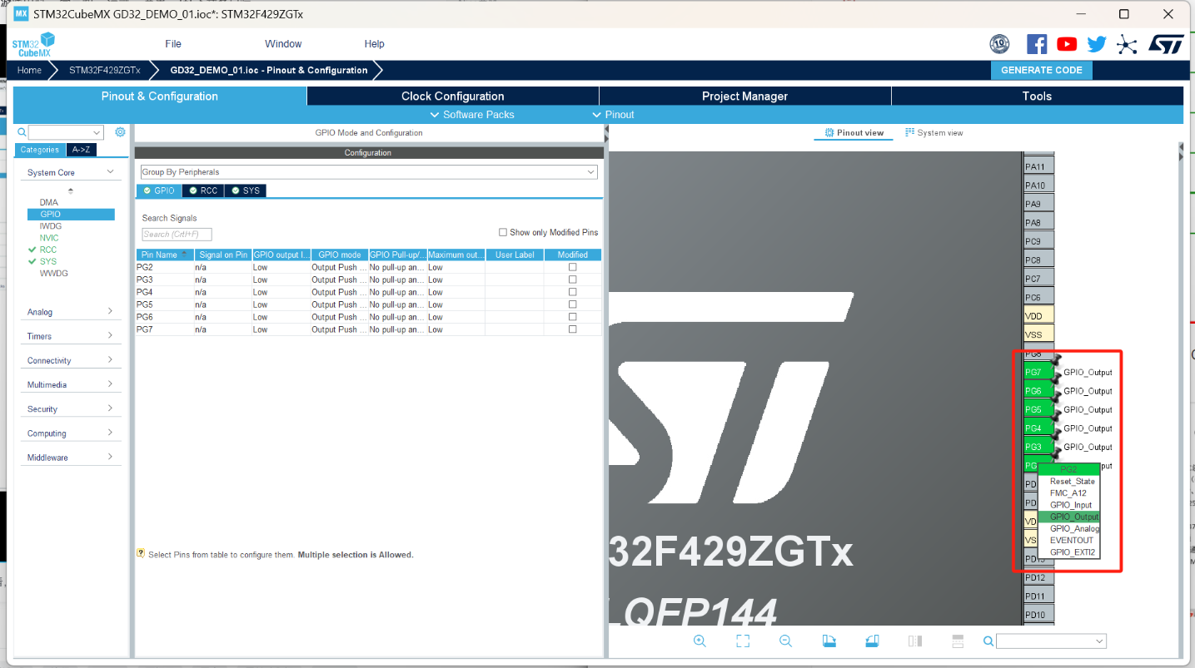Choose GPIO_Input from the PG2 pin menu
Viewport: 1195px width, 668px height.
click(x=1070, y=505)
